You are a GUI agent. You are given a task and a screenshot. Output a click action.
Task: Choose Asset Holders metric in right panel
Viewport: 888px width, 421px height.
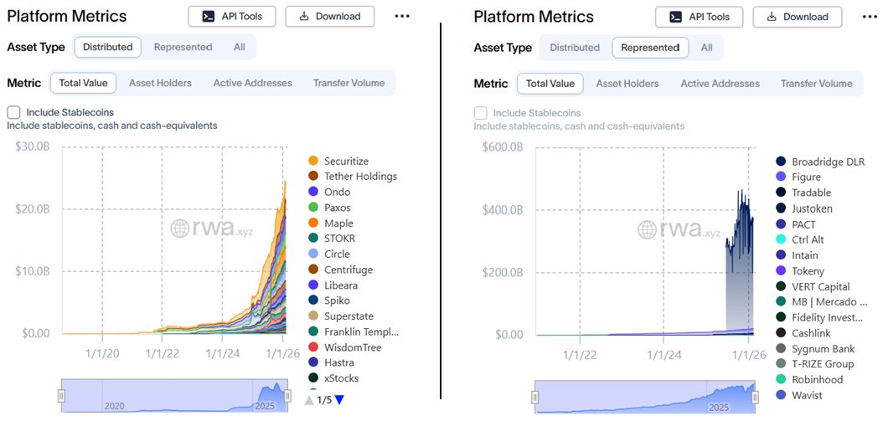[x=627, y=83]
